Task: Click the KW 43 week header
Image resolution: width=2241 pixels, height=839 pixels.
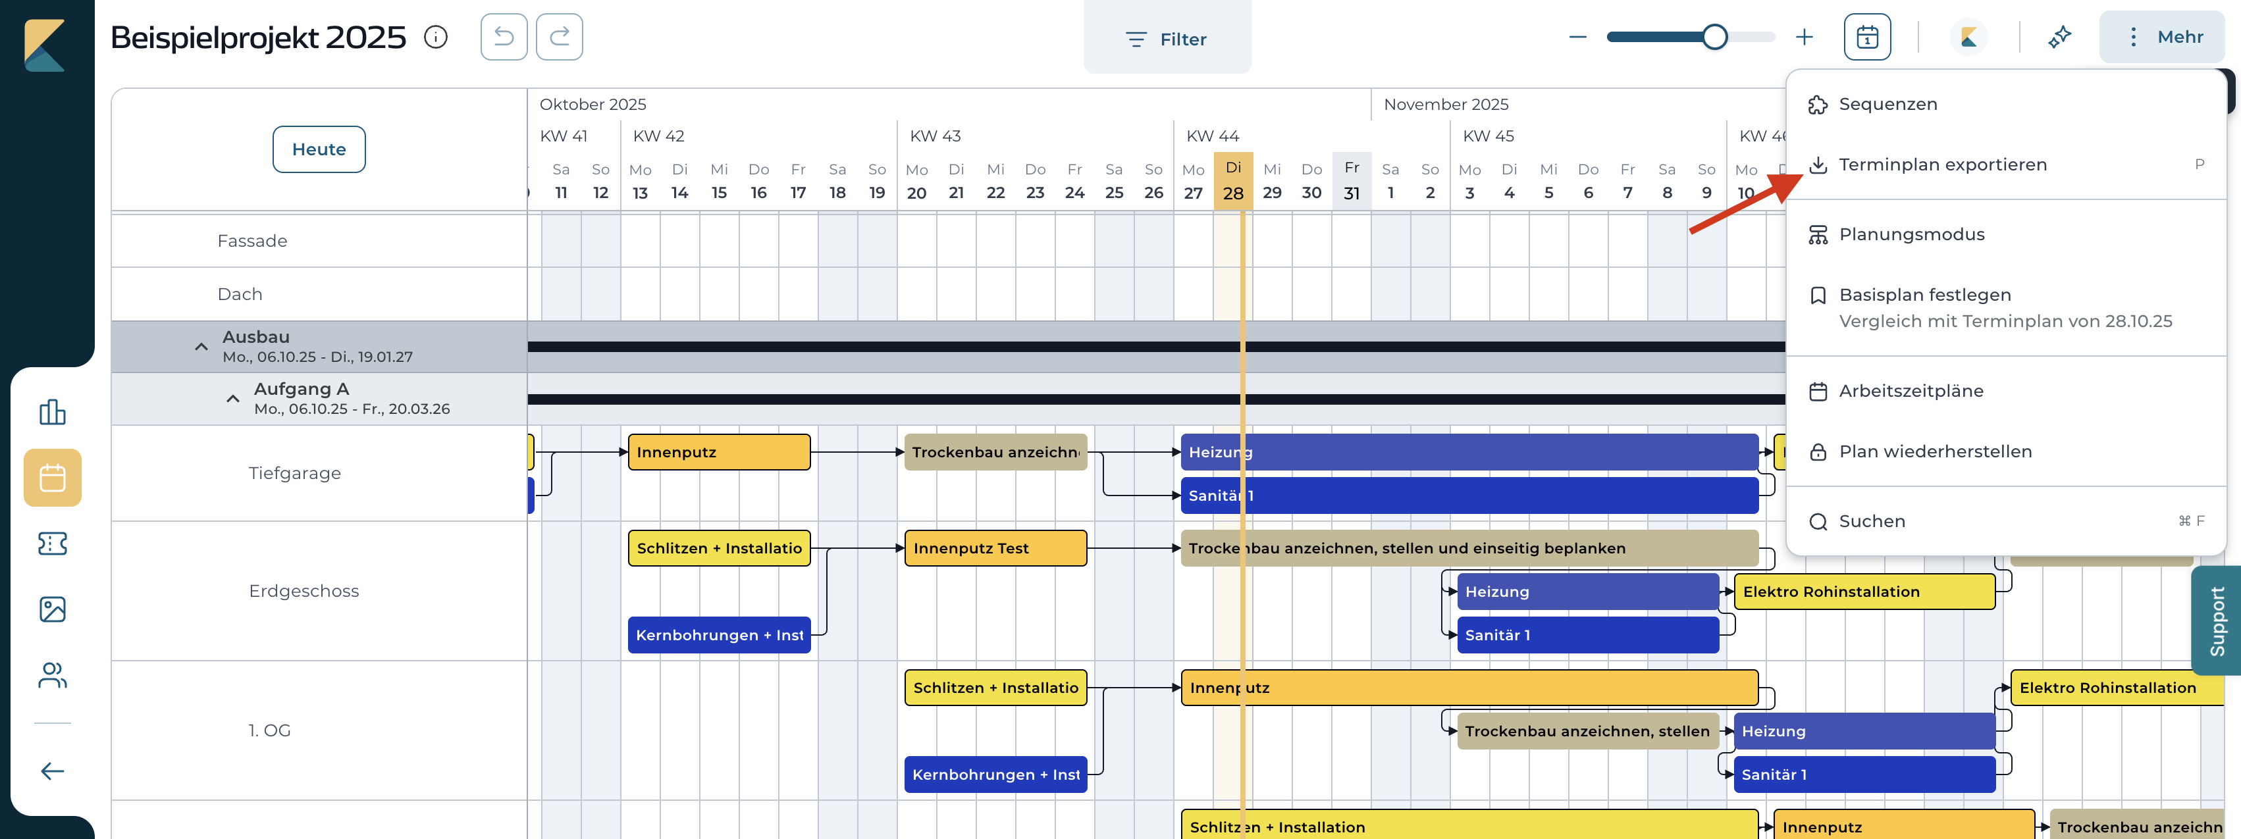Action: click(934, 136)
